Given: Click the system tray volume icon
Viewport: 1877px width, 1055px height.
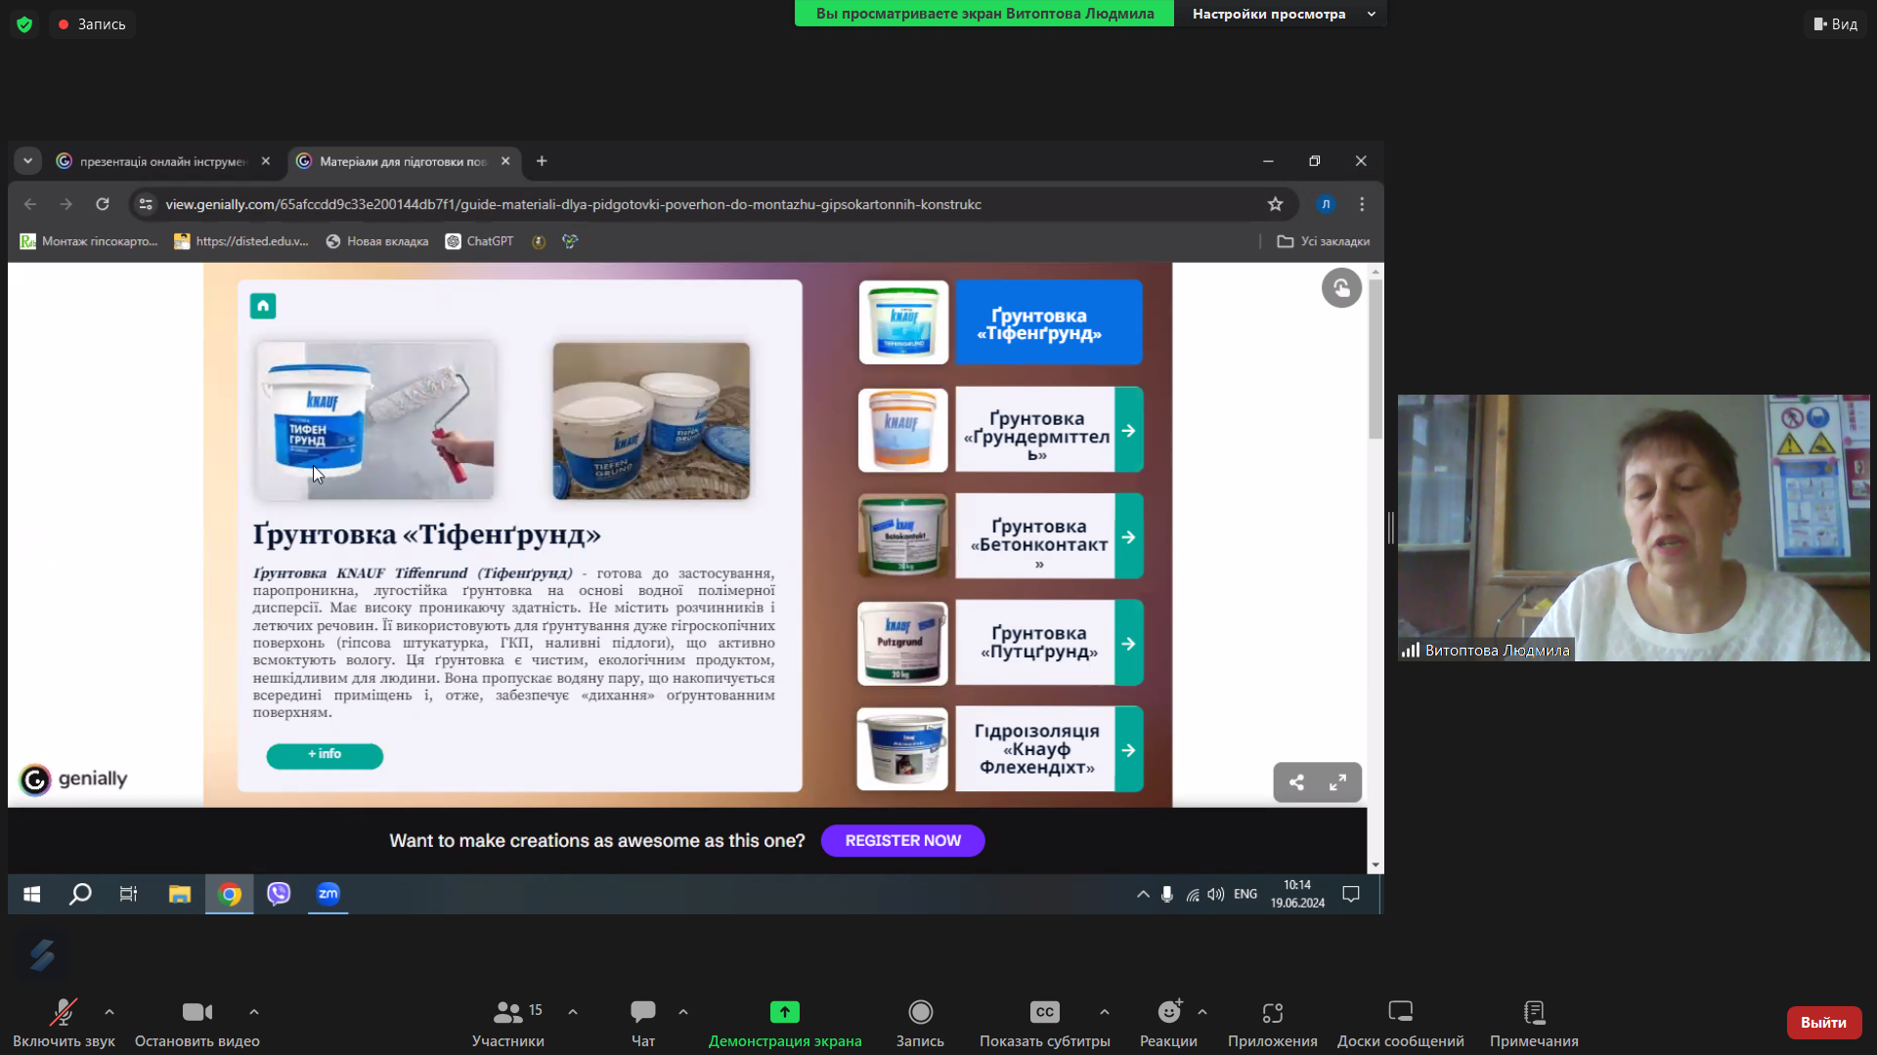Looking at the screenshot, I should pos(1215,894).
